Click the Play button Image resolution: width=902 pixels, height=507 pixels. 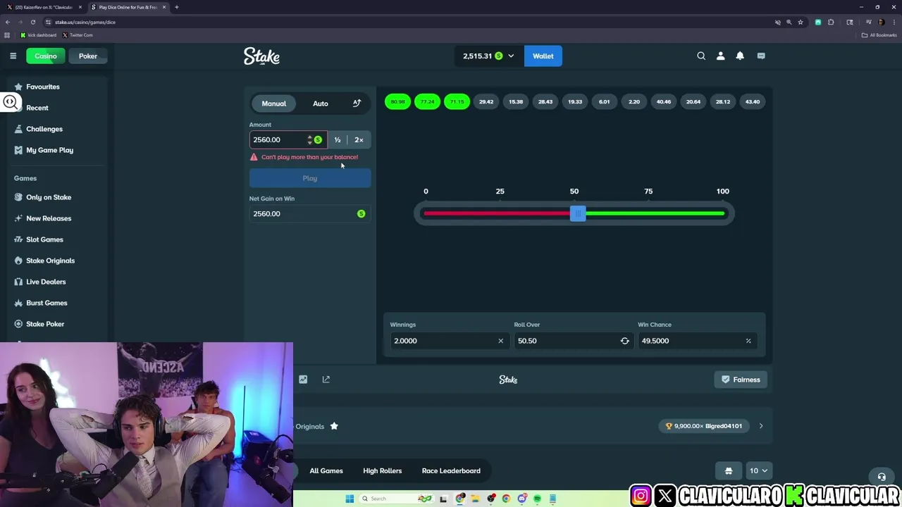pos(310,178)
